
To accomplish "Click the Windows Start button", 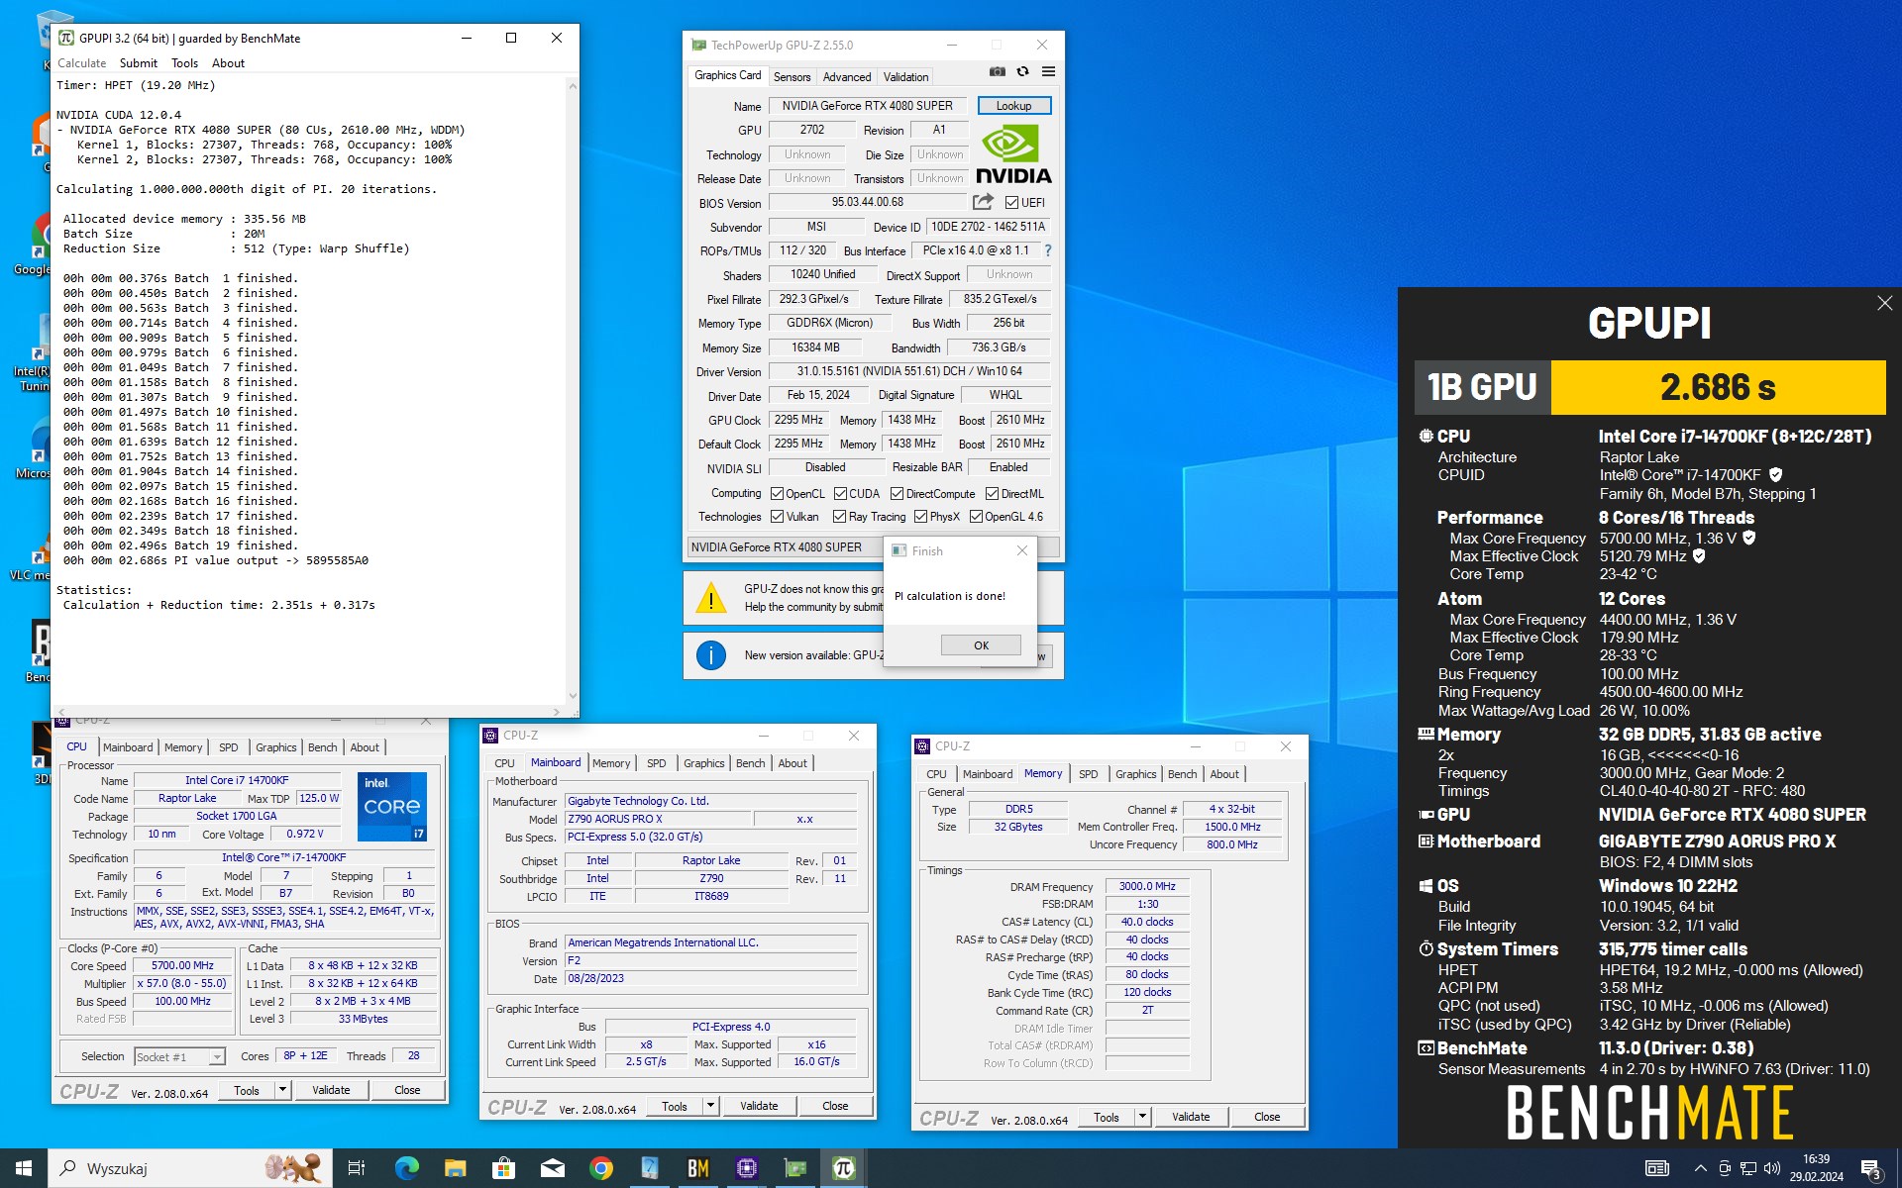I will click(x=24, y=1168).
